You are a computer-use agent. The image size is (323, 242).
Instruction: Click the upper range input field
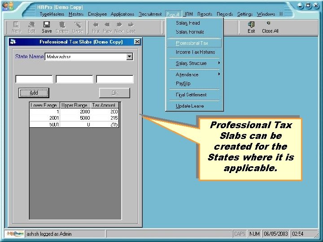pyautogui.click(x=74, y=79)
